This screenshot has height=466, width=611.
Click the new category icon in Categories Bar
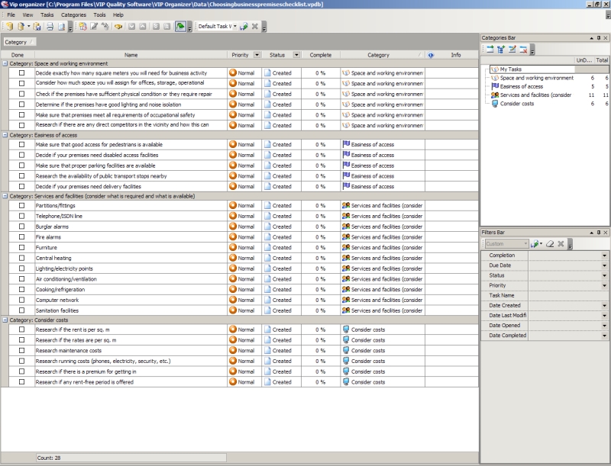click(x=490, y=50)
